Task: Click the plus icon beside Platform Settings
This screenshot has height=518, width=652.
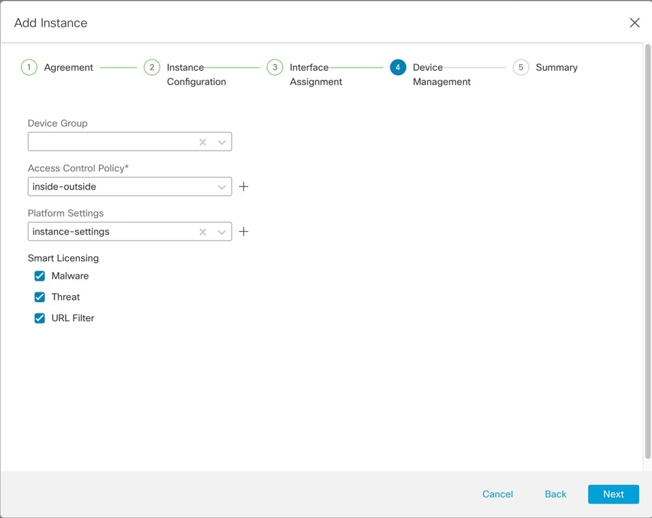Action: 243,231
